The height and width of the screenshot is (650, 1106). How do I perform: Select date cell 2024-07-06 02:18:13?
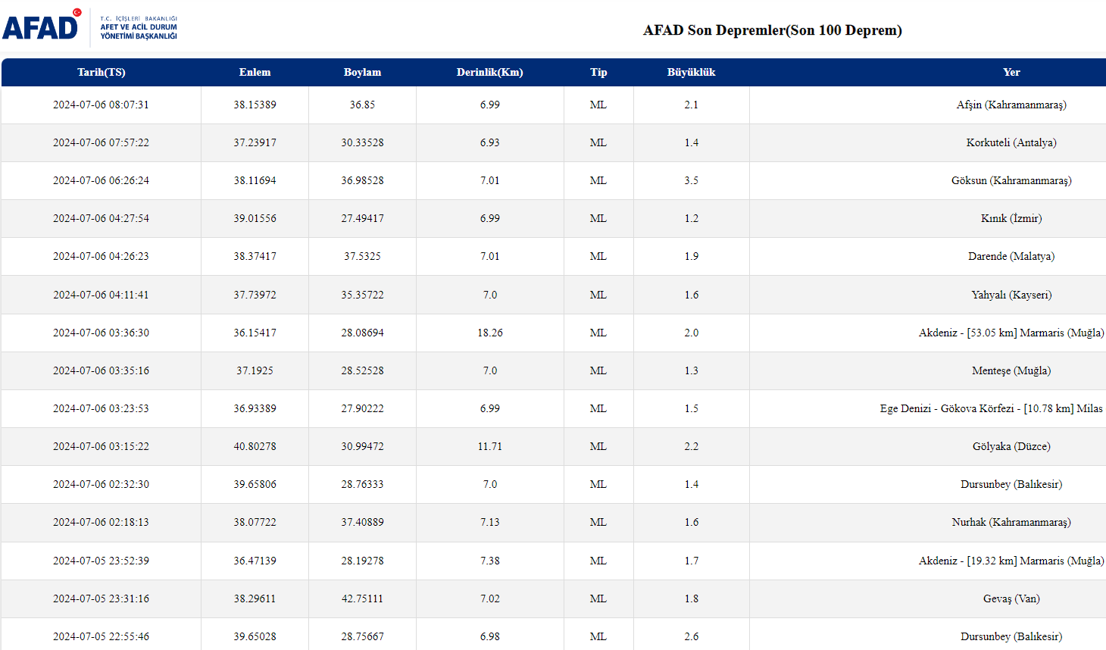coord(101,522)
